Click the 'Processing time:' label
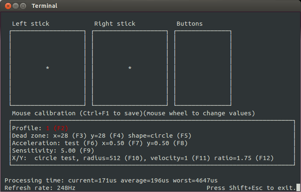The width and height of the screenshot is (301, 192). [35, 180]
